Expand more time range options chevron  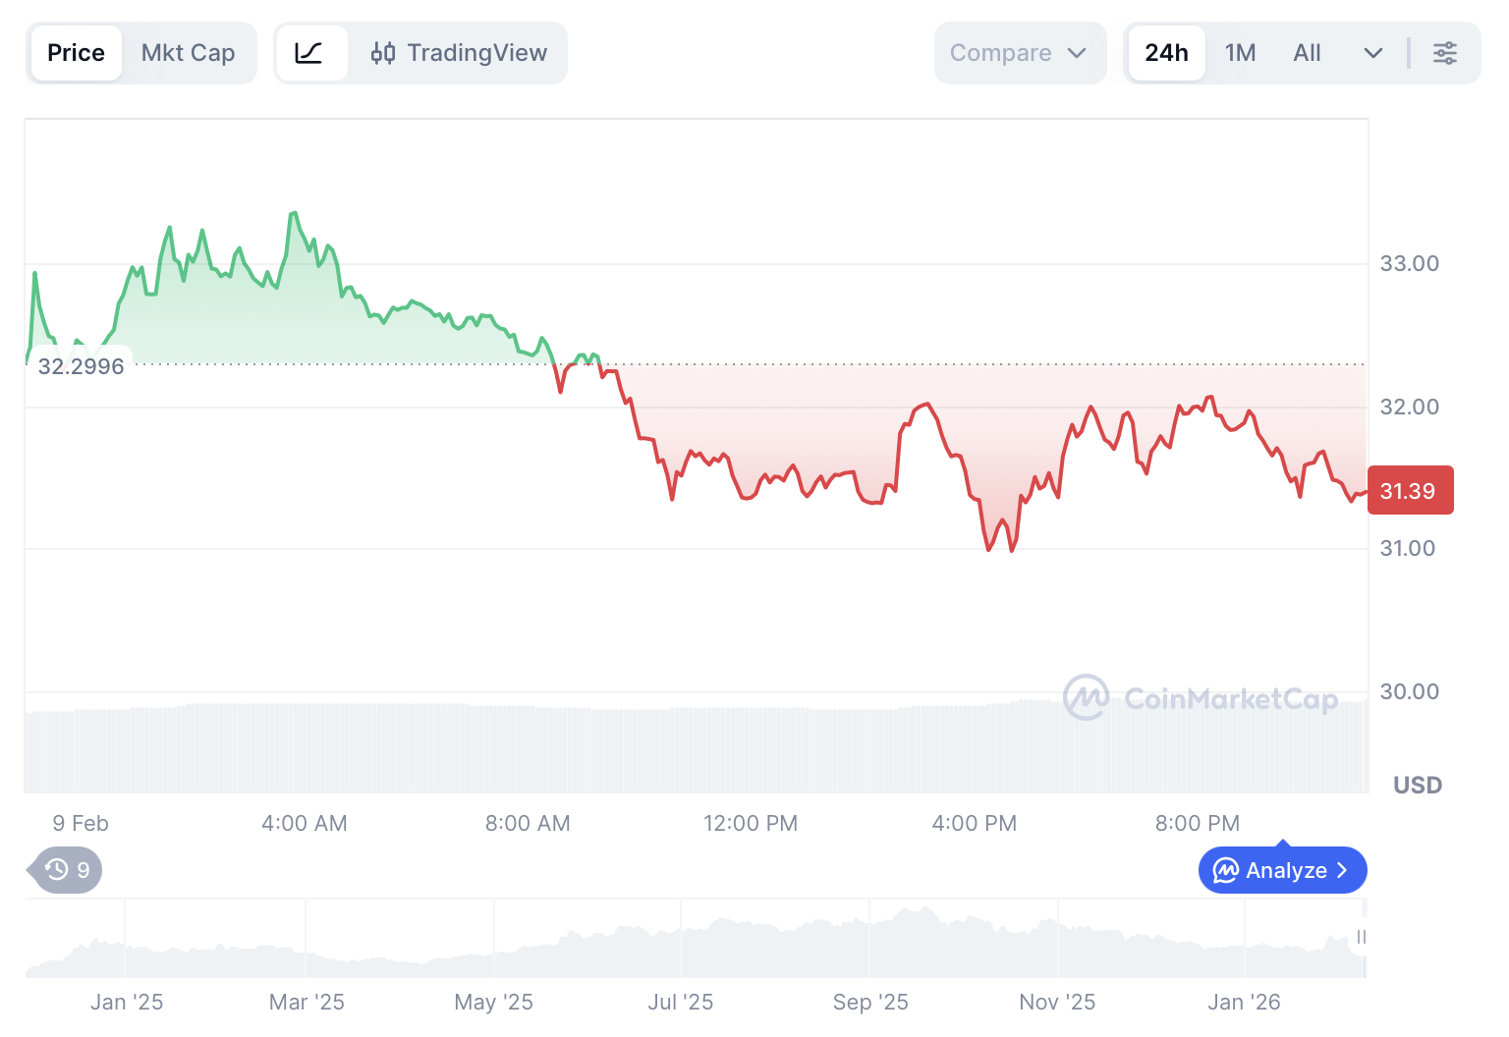point(1373,53)
